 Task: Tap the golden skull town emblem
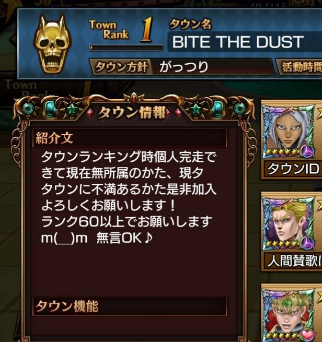(53, 44)
